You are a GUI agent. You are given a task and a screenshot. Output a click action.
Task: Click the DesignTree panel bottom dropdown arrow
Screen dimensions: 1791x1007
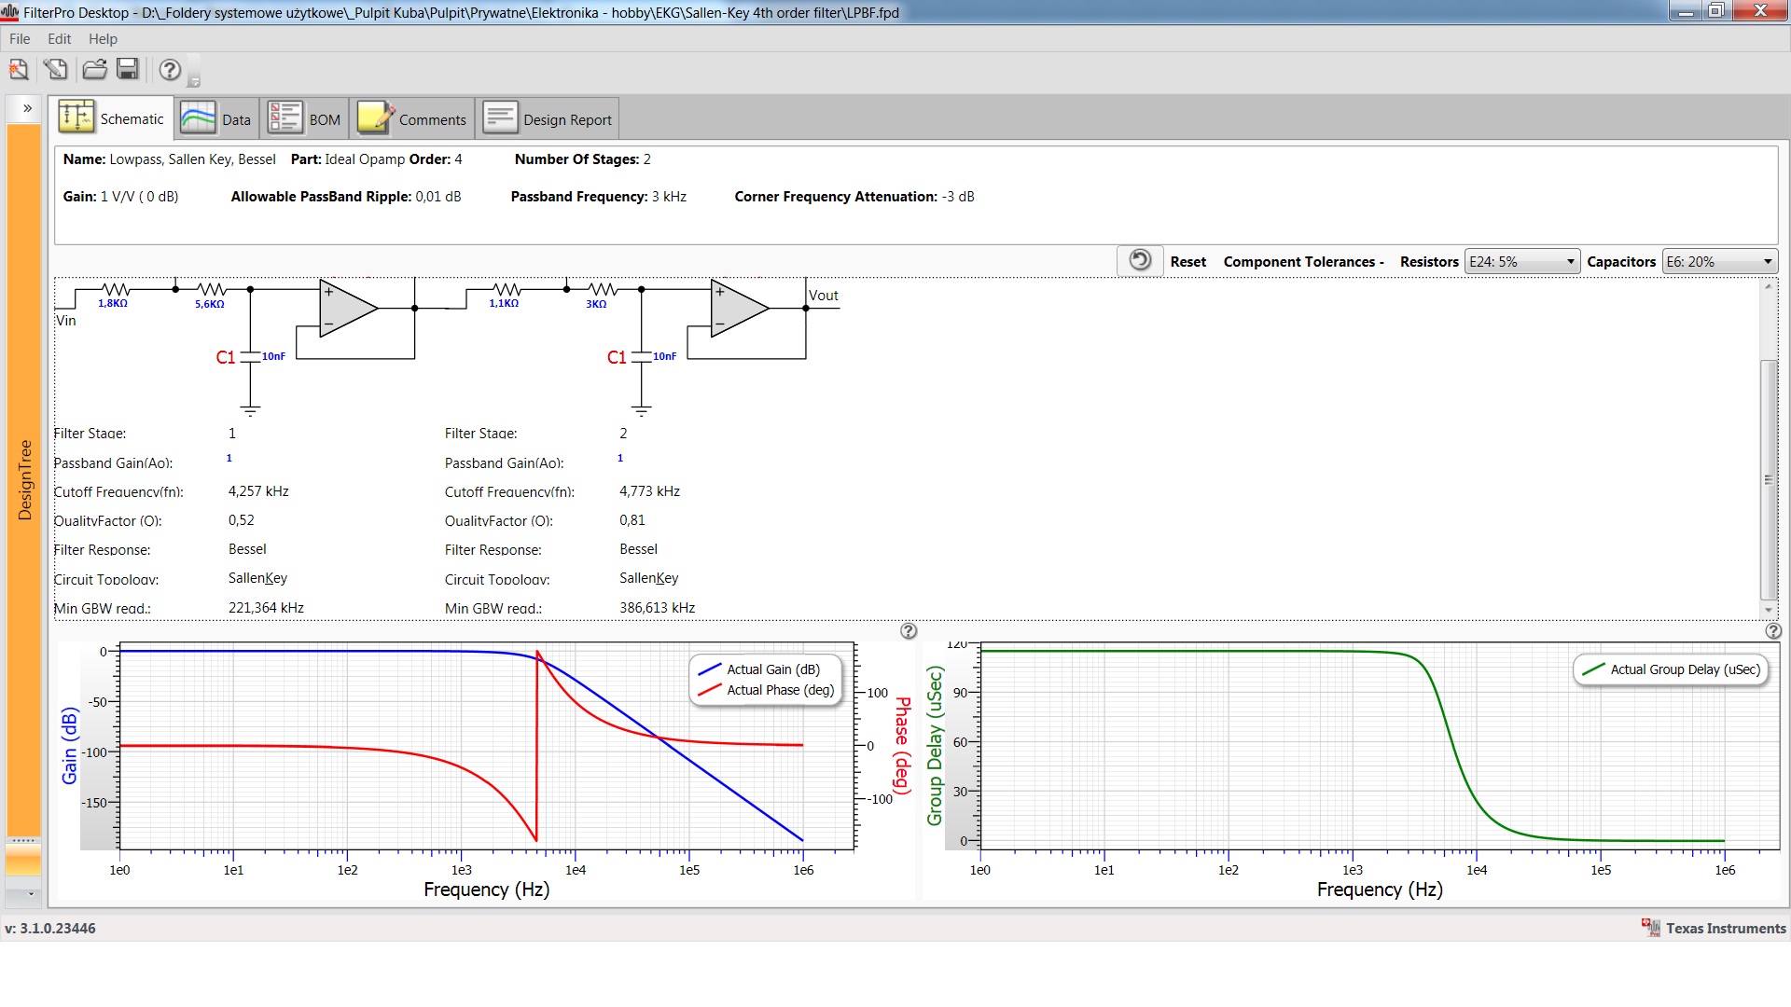(31, 894)
